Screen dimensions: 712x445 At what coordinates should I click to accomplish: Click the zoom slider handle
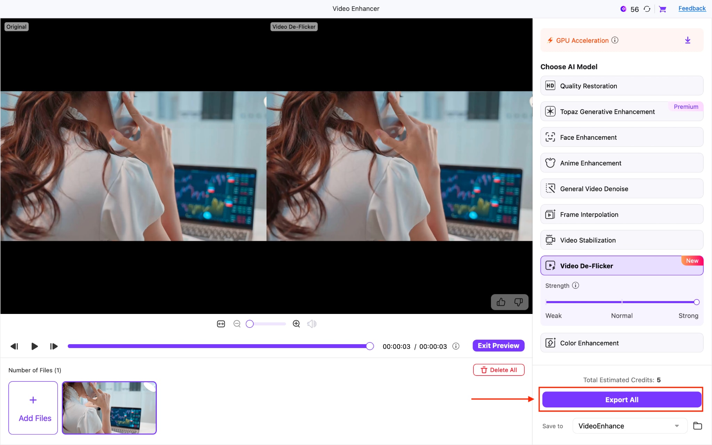pyautogui.click(x=250, y=324)
